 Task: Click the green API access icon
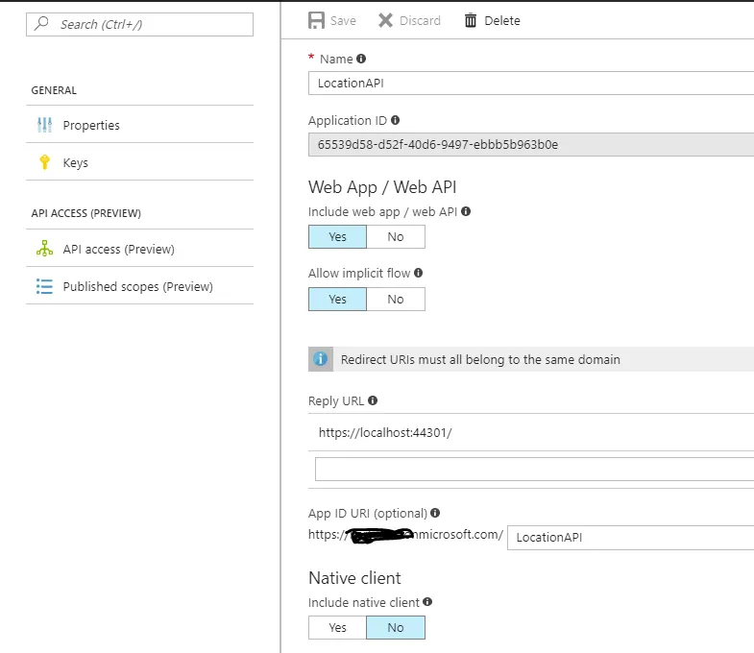(x=44, y=249)
